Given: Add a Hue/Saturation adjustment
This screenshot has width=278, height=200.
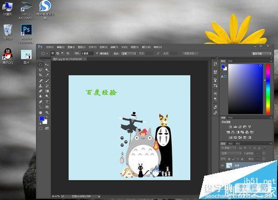Looking at the screenshot, I should point(229,132).
